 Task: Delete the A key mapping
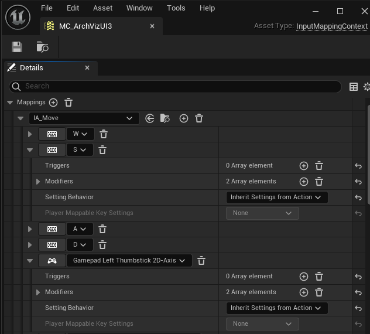[x=102, y=229]
